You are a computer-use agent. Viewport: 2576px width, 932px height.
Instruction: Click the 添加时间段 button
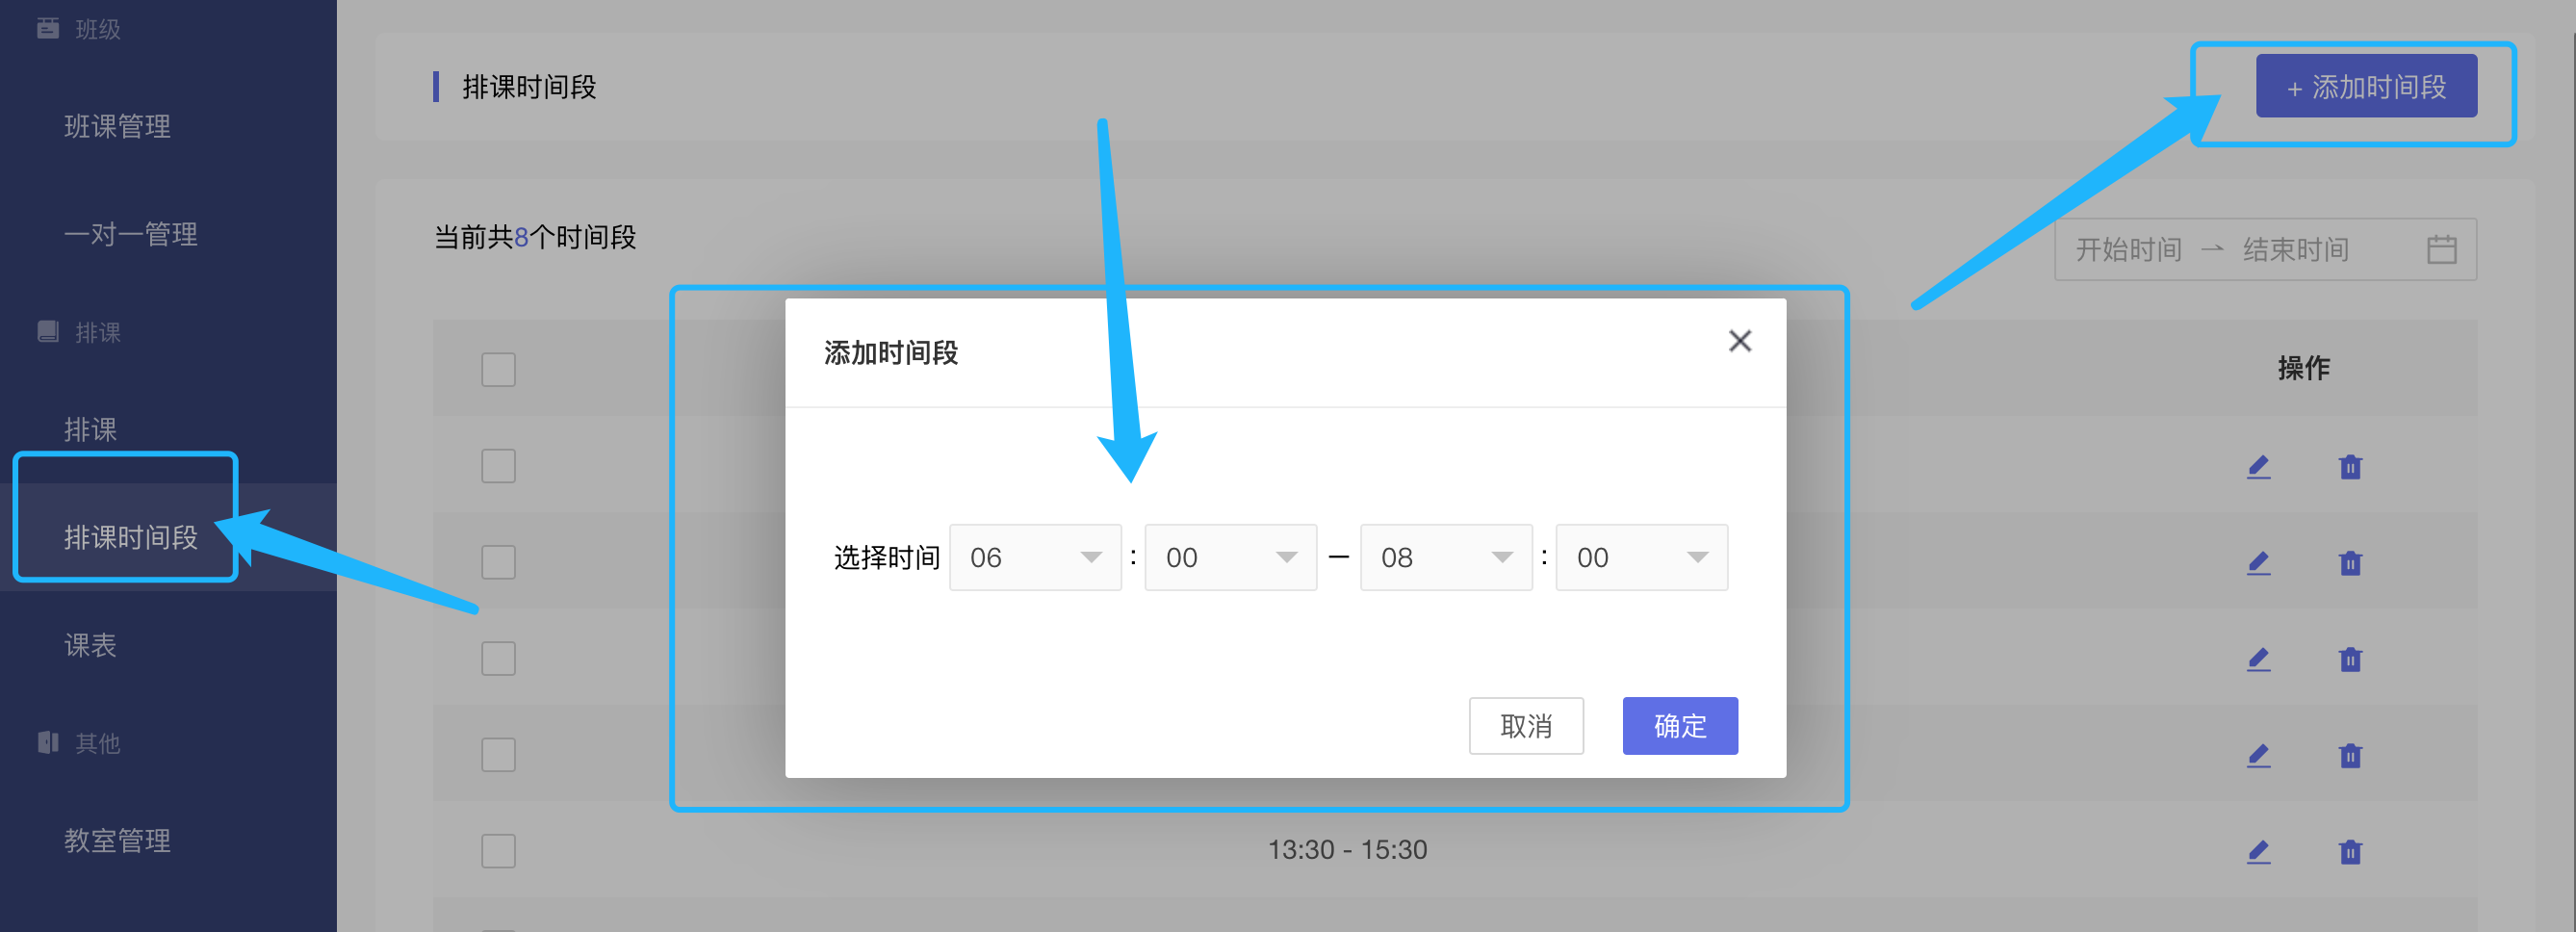(2366, 86)
